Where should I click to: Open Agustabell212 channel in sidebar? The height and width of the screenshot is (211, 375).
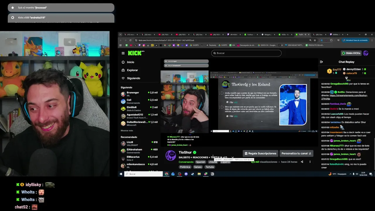click(x=139, y=116)
